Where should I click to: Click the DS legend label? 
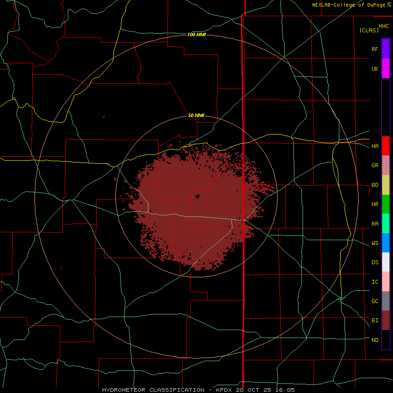point(375,262)
